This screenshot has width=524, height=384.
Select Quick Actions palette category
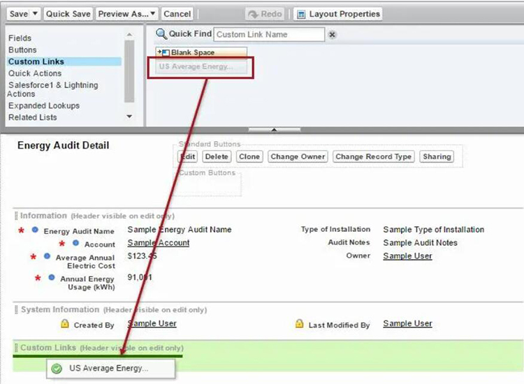point(35,73)
